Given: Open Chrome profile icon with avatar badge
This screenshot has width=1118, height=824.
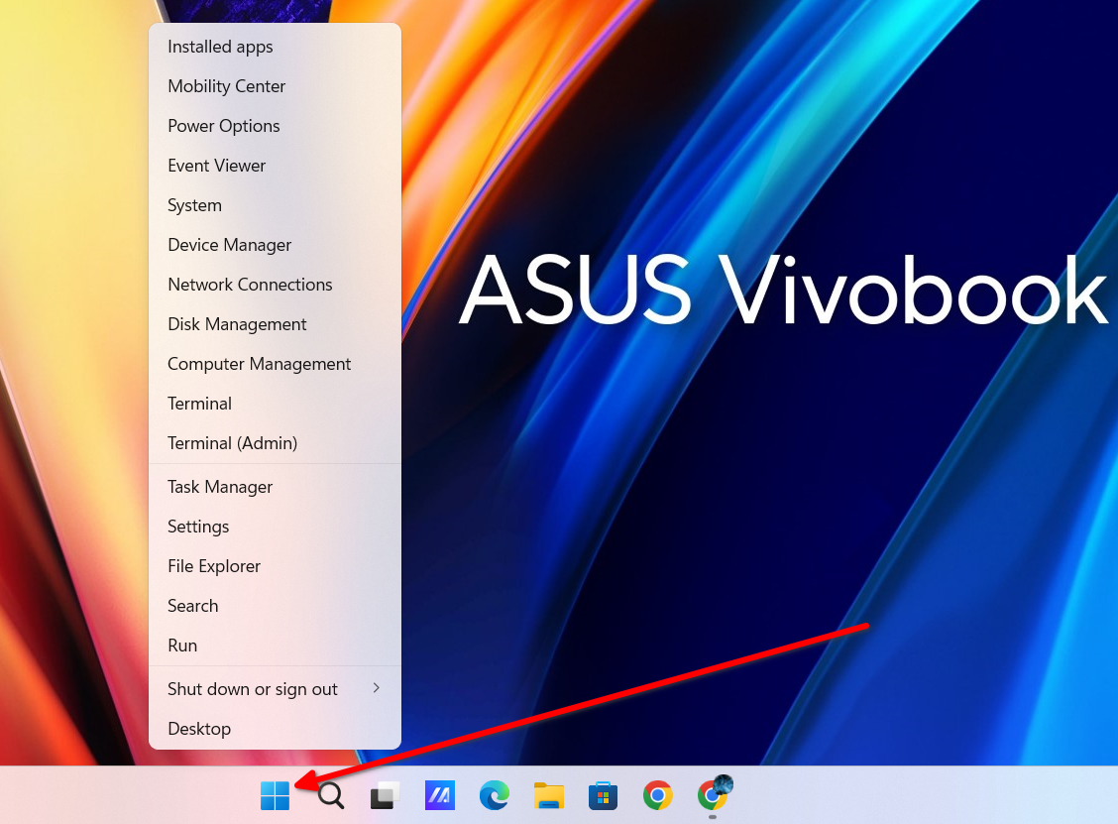Looking at the screenshot, I should pyautogui.click(x=714, y=793).
